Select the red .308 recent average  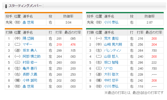point(154,81)
